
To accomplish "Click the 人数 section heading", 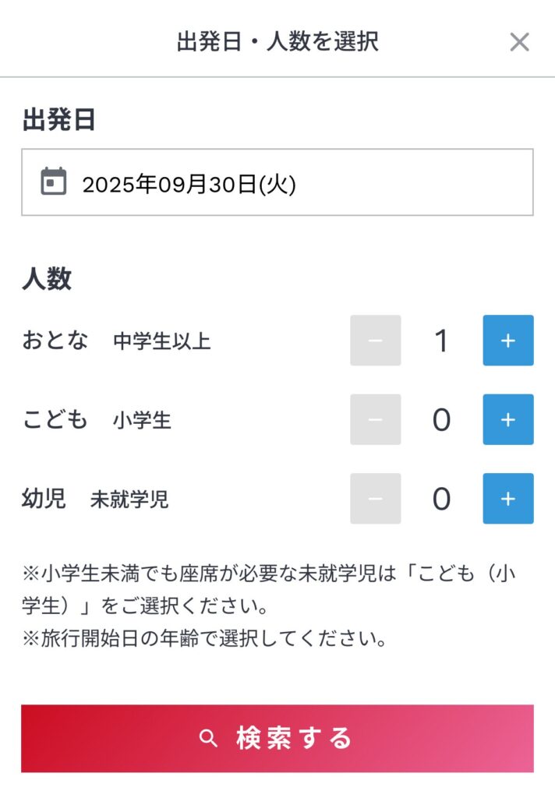I will click(x=47, y=278).
